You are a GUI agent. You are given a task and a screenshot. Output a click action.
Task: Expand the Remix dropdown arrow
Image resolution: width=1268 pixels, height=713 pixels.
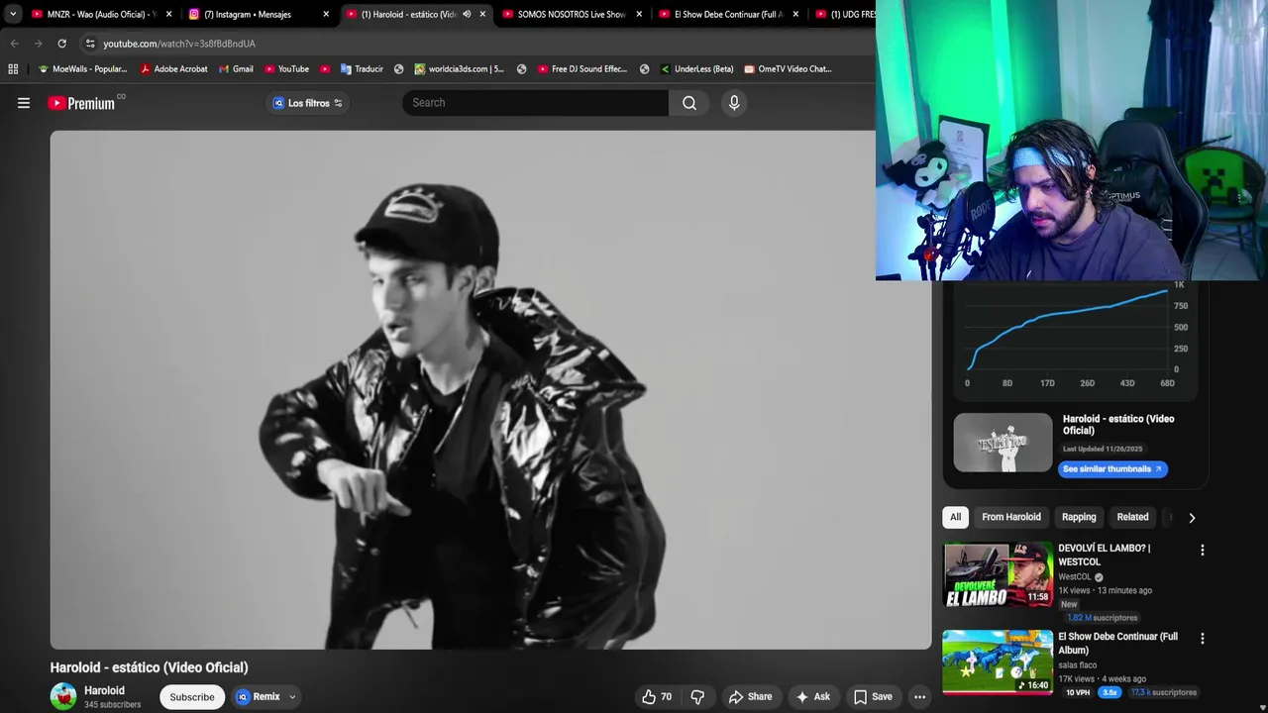point(292,697)
